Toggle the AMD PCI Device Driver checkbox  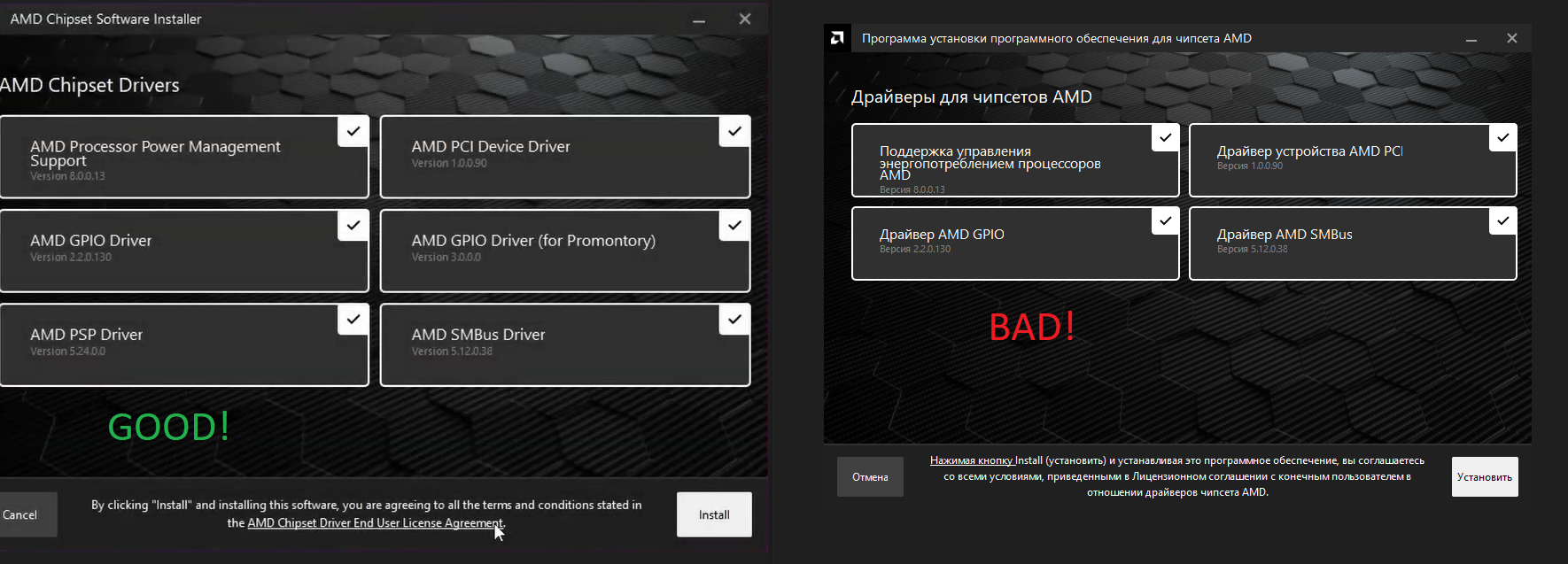click(x=734, y=131)
